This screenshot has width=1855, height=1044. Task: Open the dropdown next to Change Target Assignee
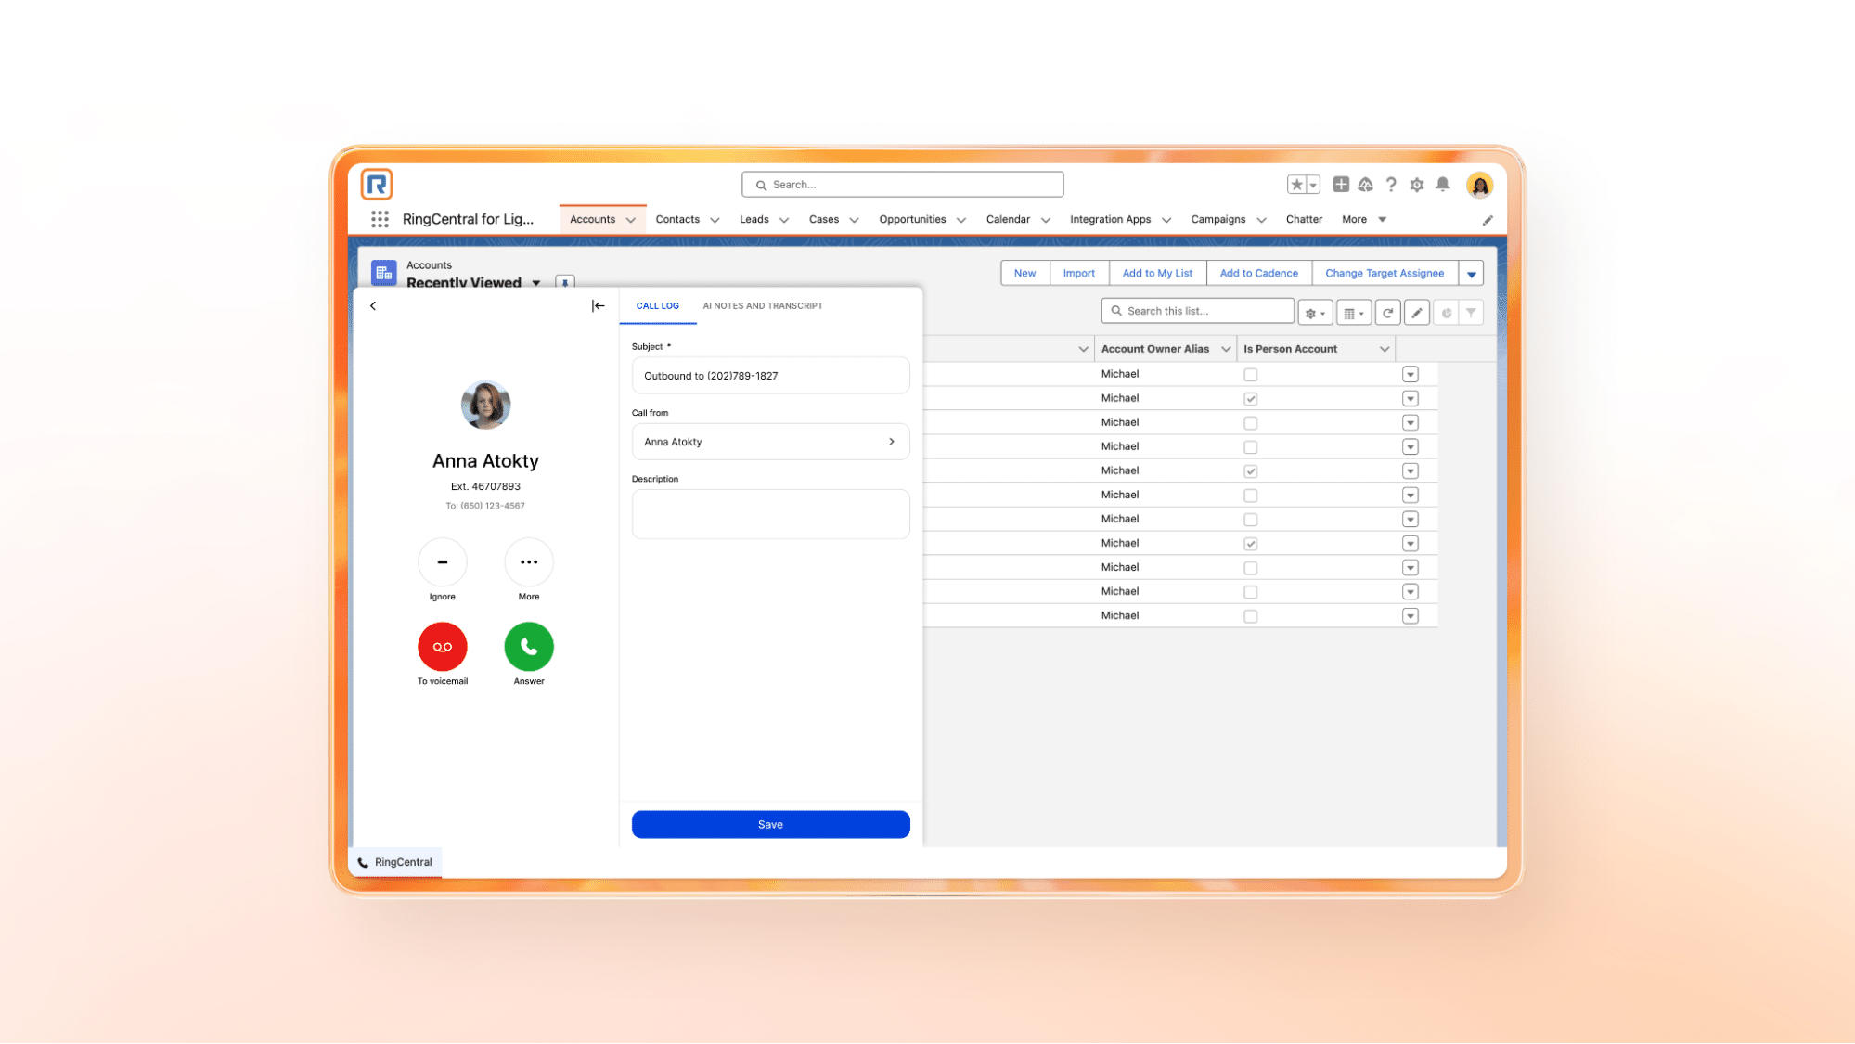pos(1471,274)
